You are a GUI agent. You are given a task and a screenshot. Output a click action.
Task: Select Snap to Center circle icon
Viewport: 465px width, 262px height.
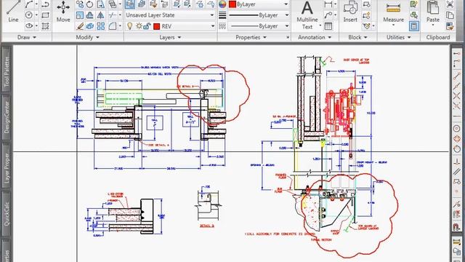point(457,128)
